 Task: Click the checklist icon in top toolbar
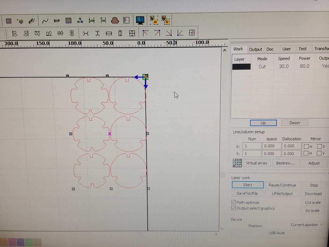[126, 20]
